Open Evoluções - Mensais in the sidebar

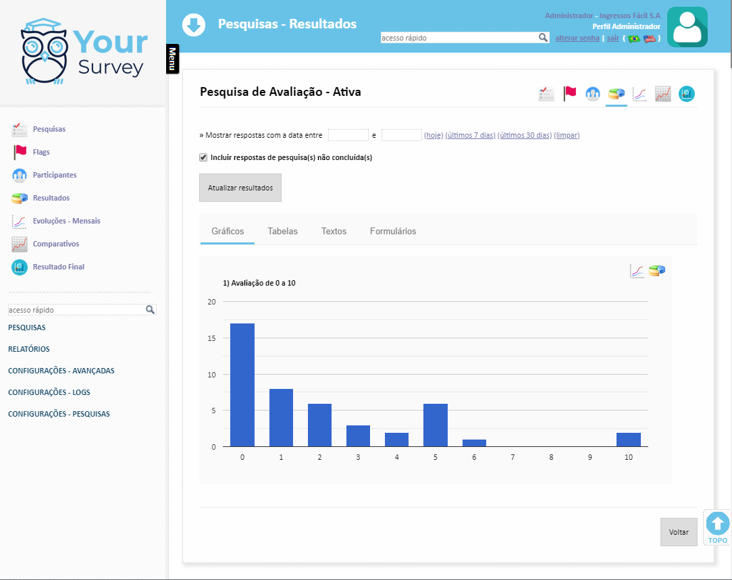66,221
